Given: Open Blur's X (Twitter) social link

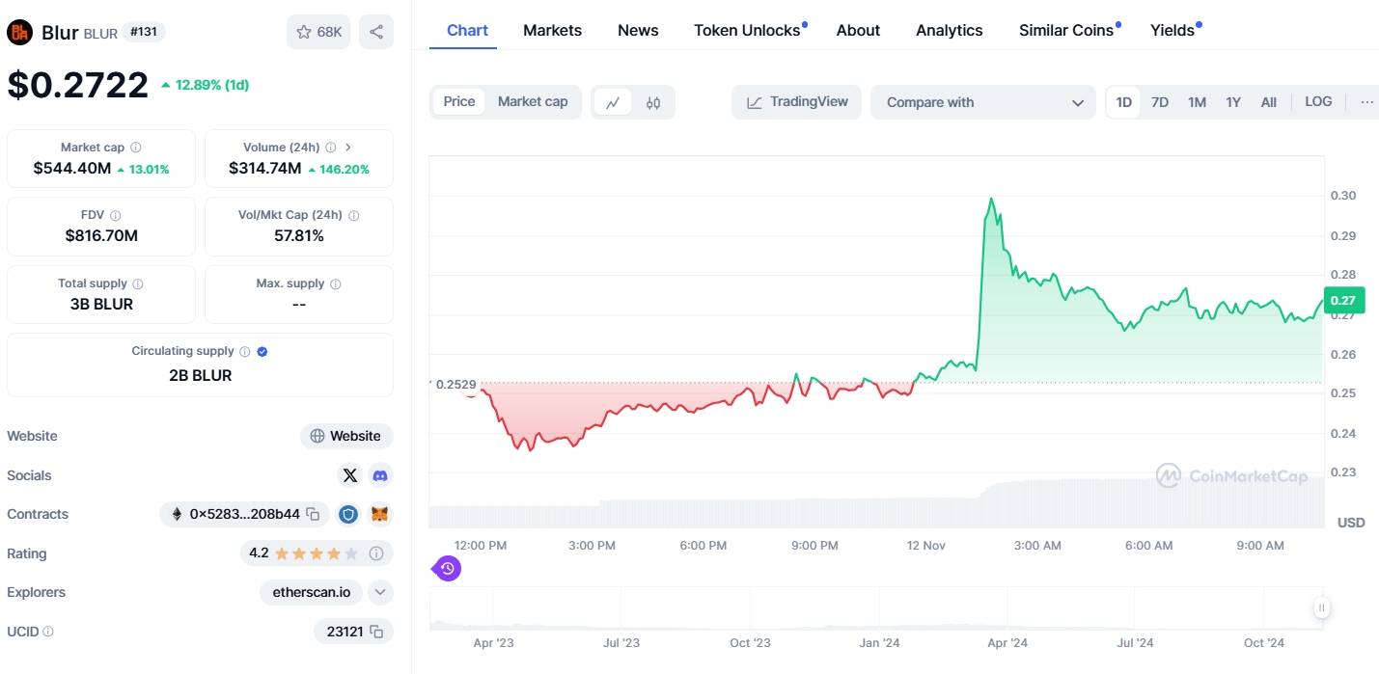Looking at the screenshot, I should 350,475.
